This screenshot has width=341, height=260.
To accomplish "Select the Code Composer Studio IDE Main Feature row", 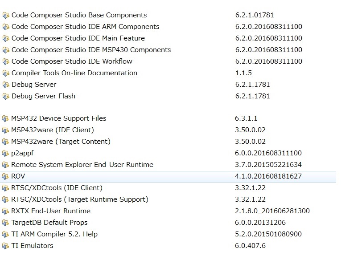I will pos(78,38).
